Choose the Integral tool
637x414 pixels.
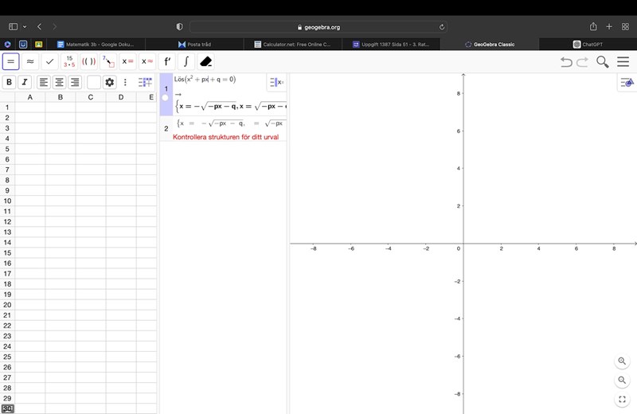coord(186,61)
